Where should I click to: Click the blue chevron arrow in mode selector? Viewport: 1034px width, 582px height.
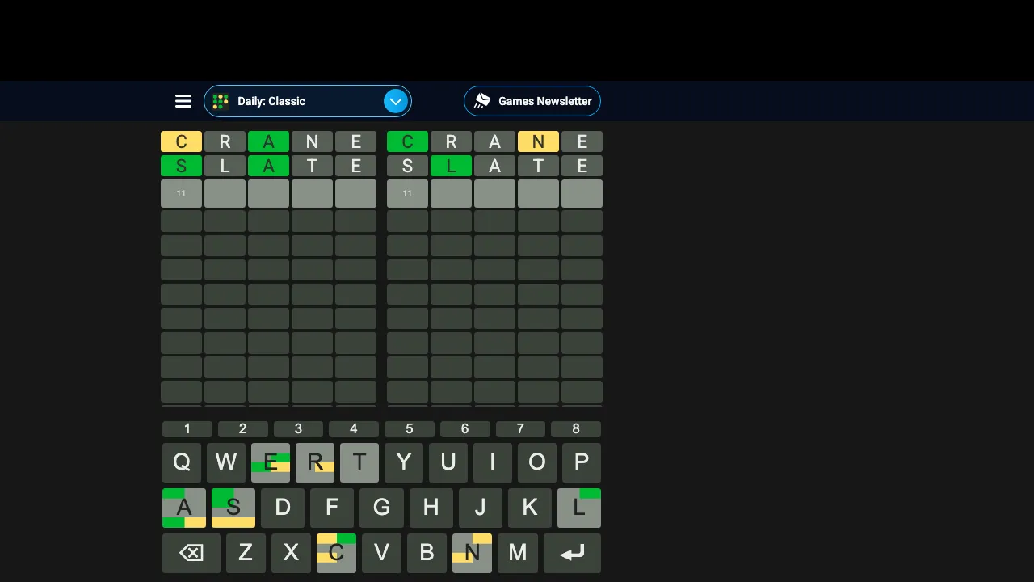[395, 101]
